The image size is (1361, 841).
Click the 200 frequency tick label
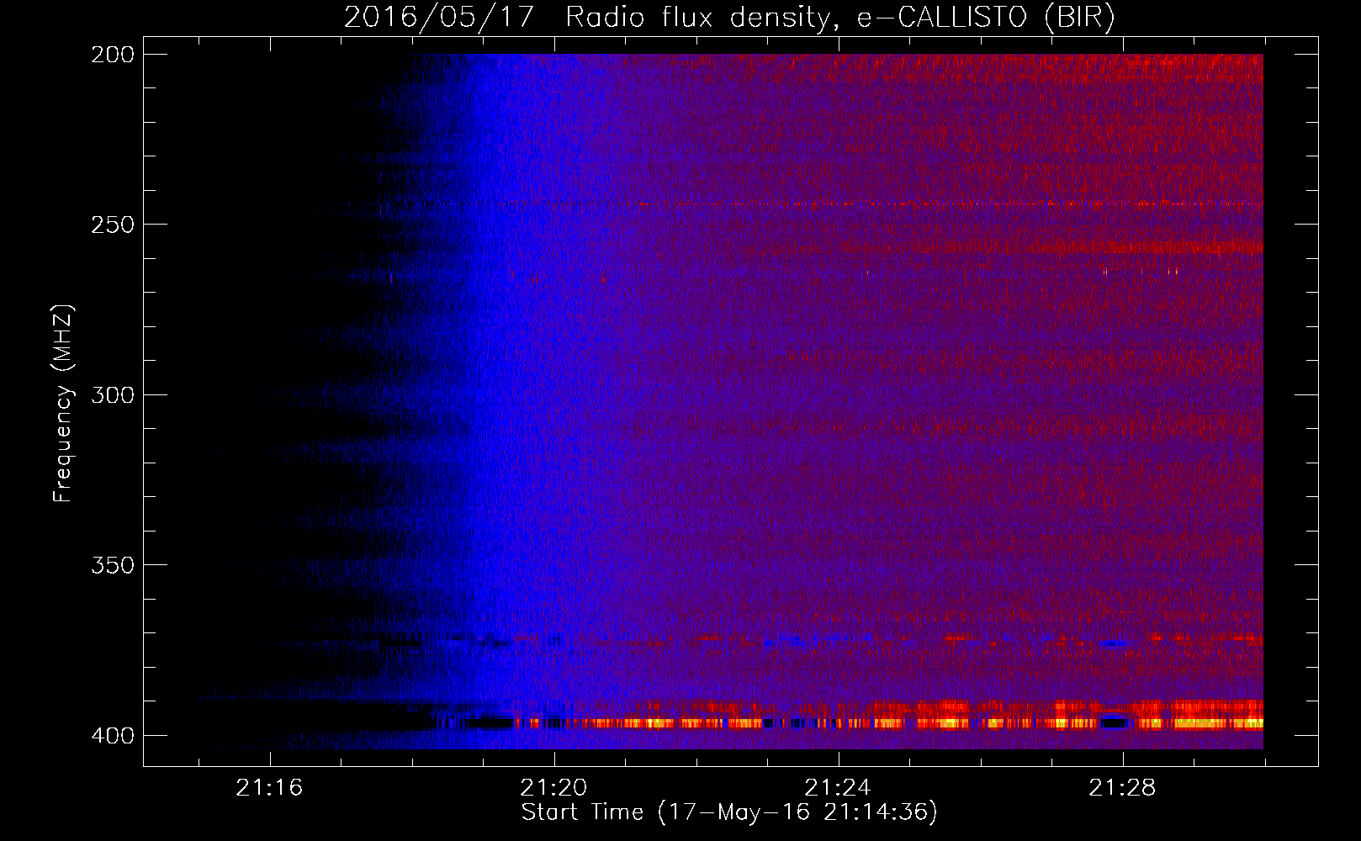click(113, 55)
